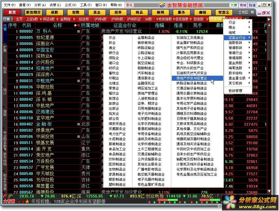Click the info marker icon beside 中润投资
The image size is (279, 211).
click(x=78, y=137)
